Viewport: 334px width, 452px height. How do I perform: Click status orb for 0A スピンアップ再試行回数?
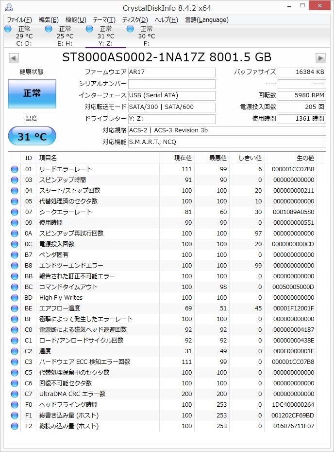pyautogui.click(x=15, y=234)
